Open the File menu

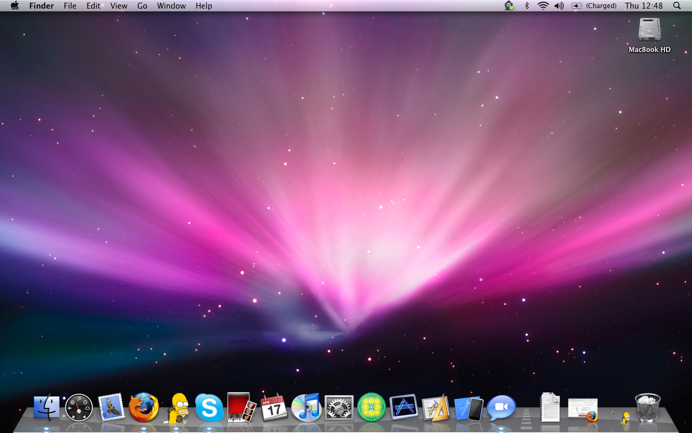coord(70,6)
